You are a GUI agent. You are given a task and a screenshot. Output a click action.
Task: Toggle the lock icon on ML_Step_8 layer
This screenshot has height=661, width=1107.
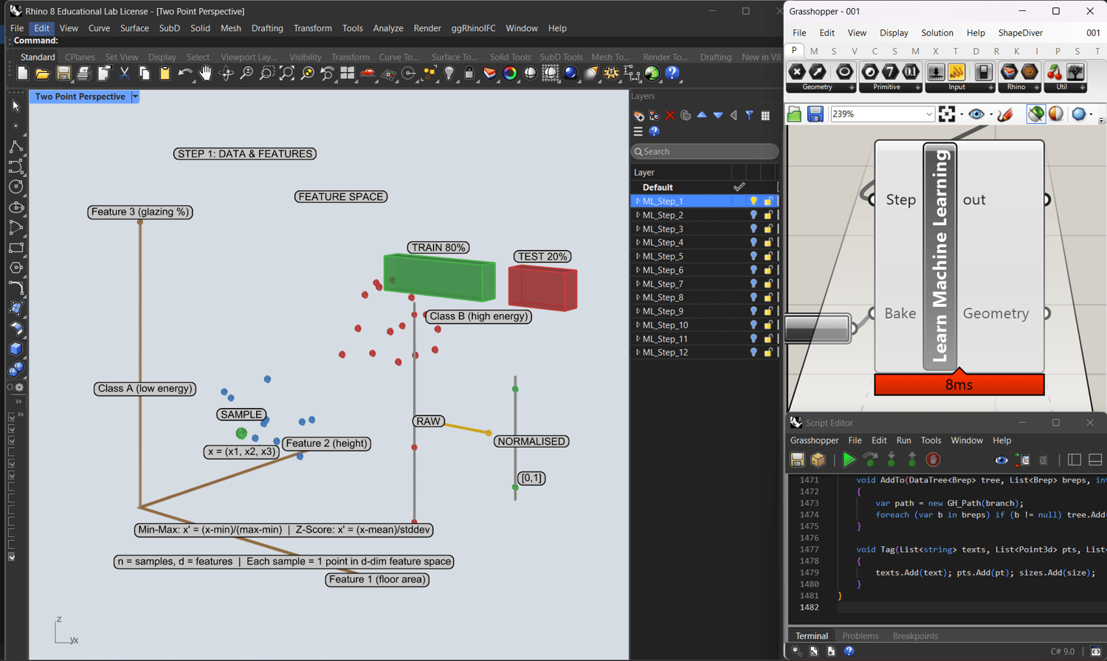[x=768, y=298]
